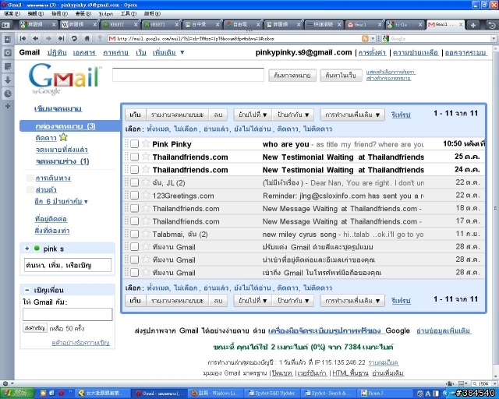Click the fast forward navigation button
This screenshot has width=499, height=399.
(61, 38)
